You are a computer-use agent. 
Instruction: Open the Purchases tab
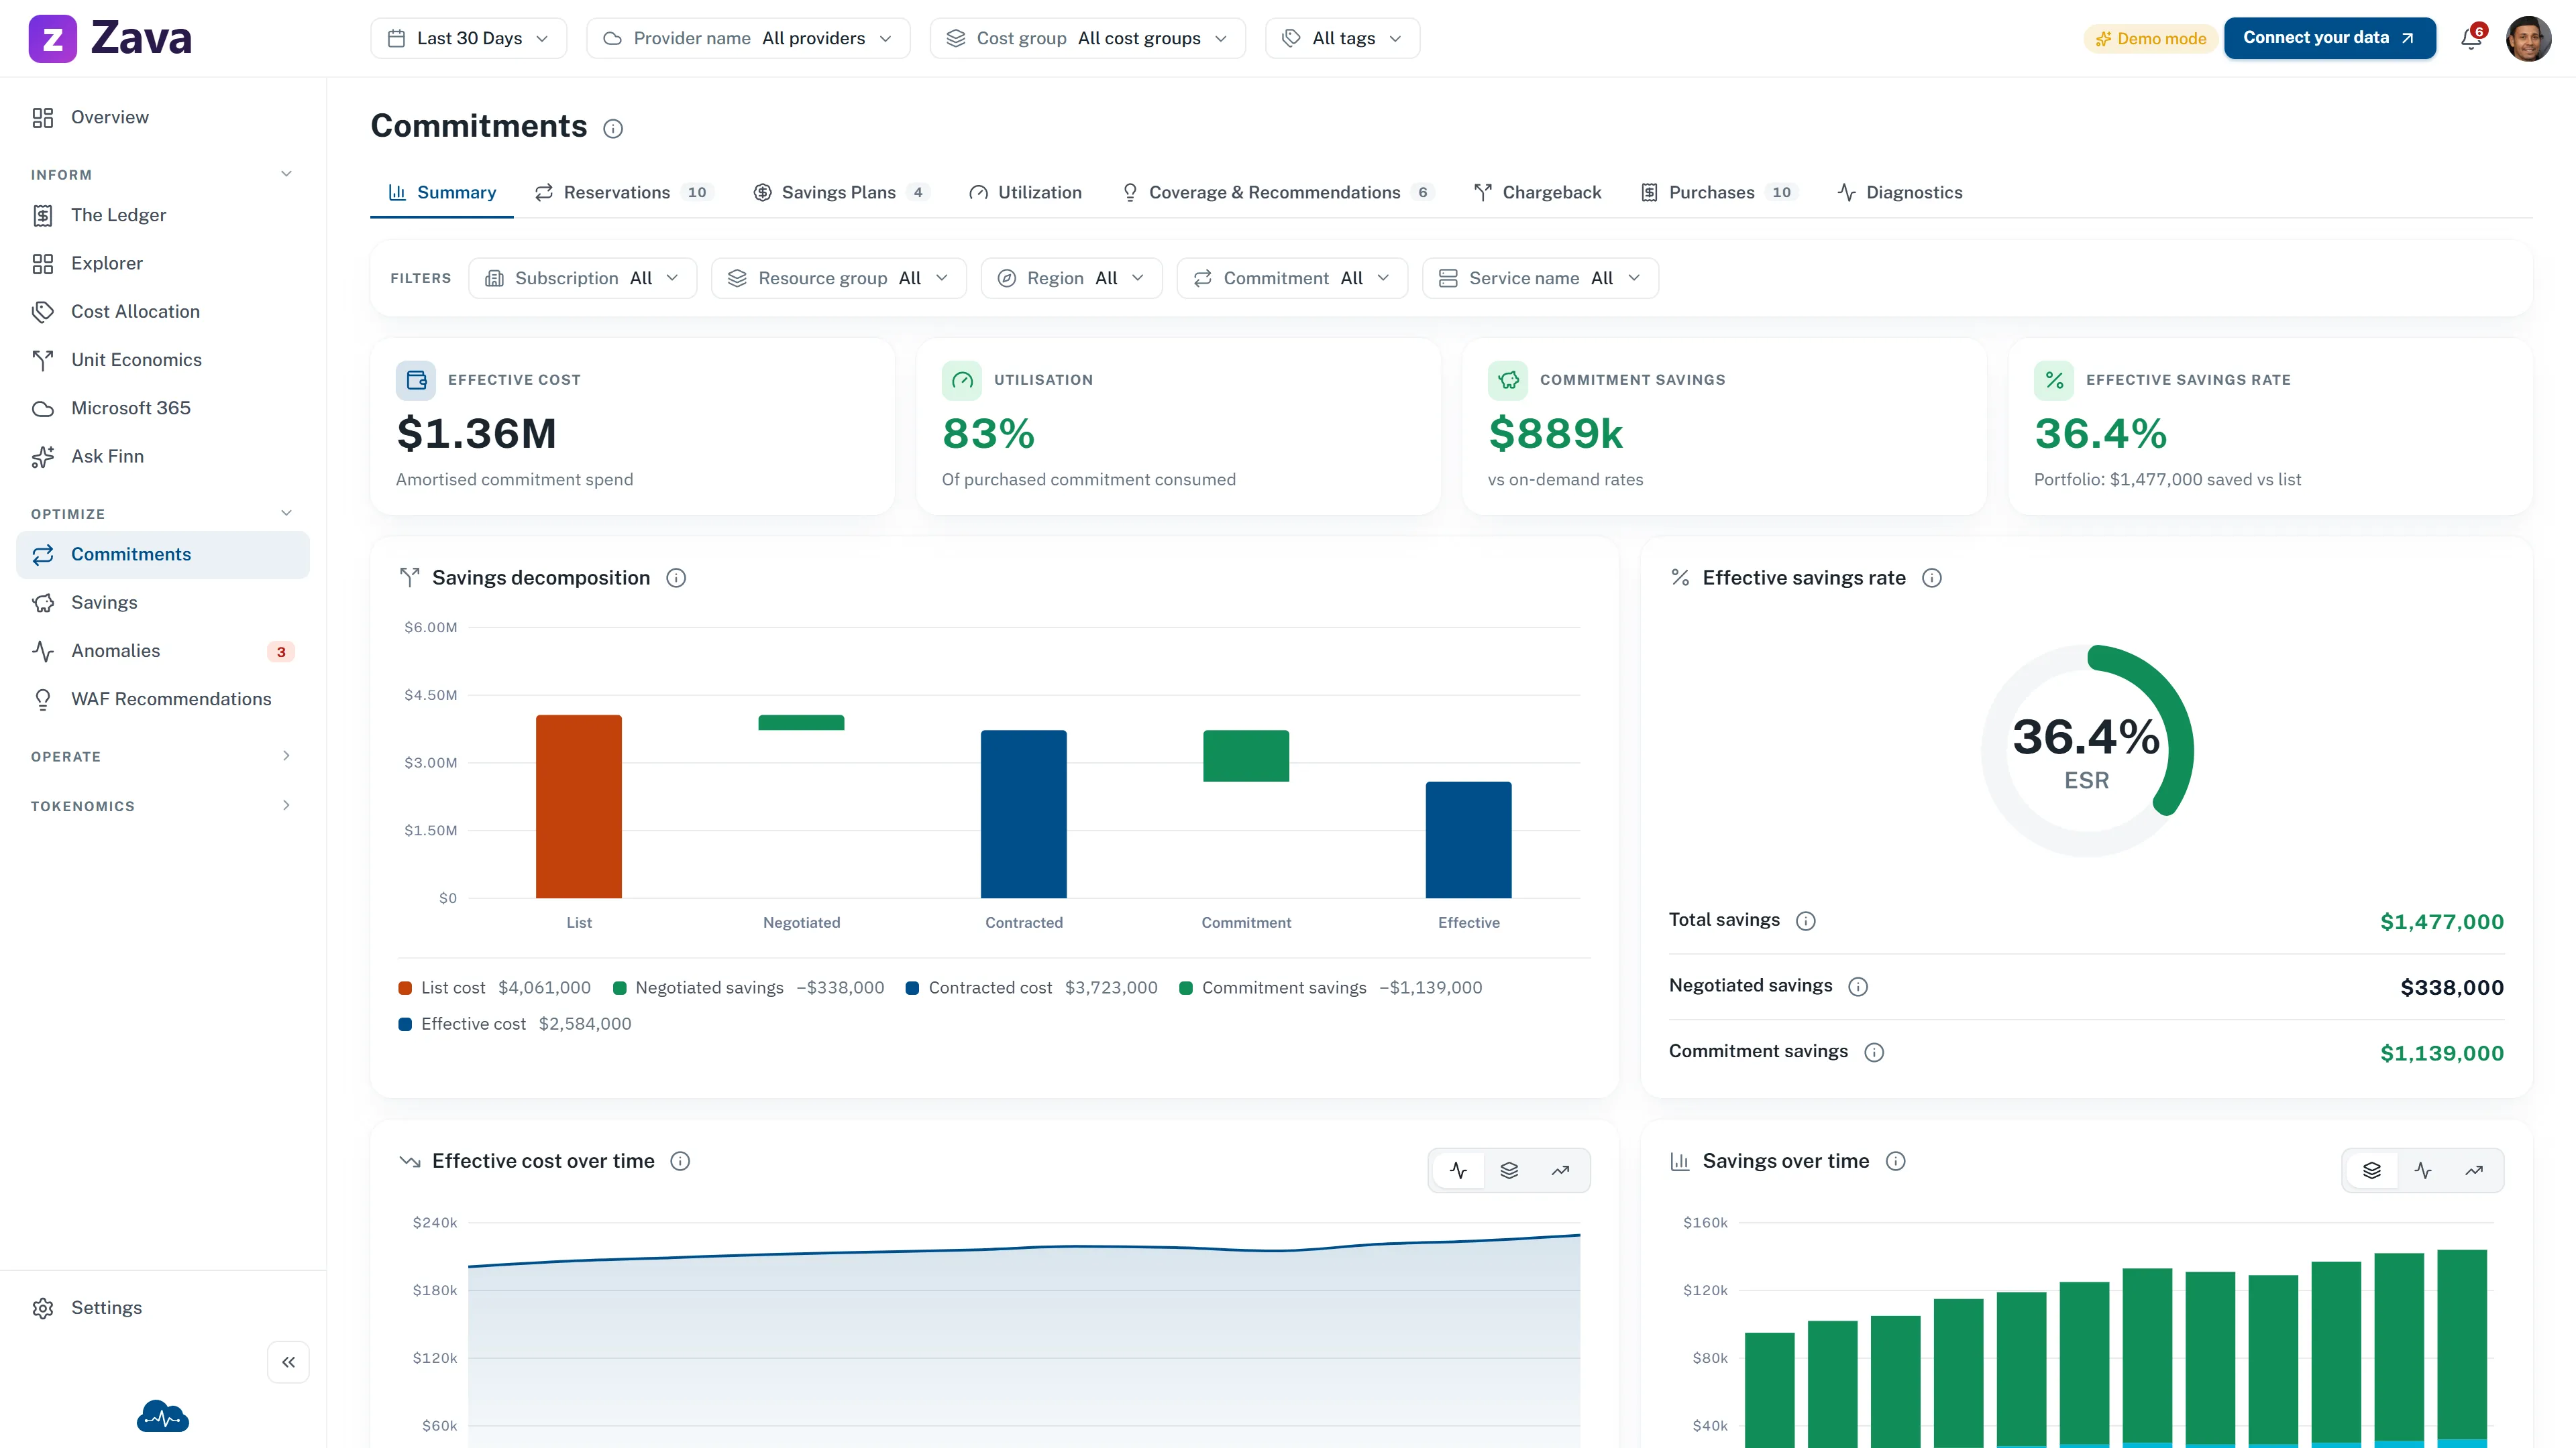[1719, 192]
